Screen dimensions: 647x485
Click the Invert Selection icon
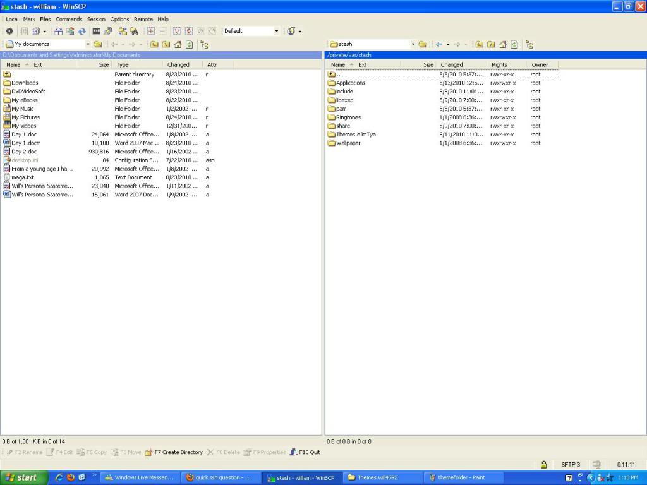188,31
